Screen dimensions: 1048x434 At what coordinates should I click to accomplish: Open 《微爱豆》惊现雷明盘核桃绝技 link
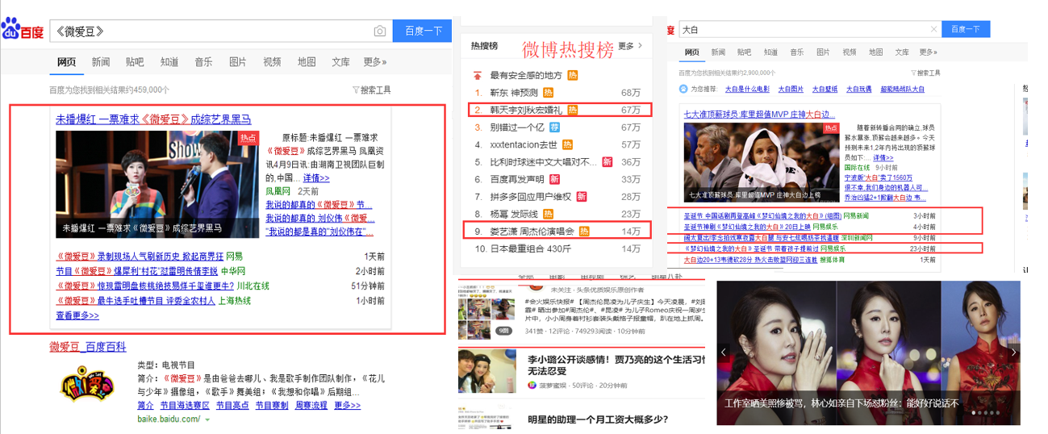click(x=145, y=286)
